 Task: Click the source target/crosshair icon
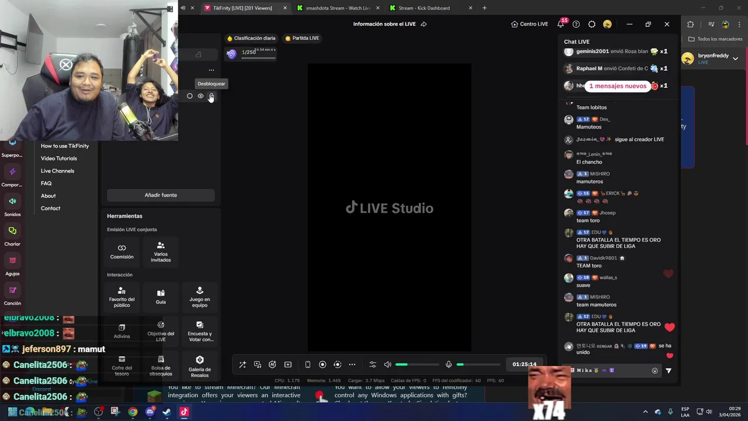coord(189,96)
